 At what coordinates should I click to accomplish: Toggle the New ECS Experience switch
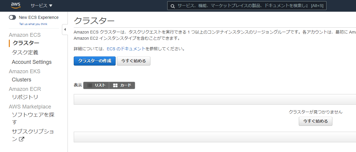[x=12, y=17]
